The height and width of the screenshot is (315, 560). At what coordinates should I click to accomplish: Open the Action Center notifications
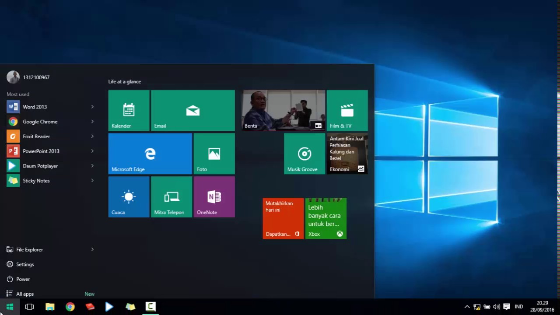(x=507, y=307)
